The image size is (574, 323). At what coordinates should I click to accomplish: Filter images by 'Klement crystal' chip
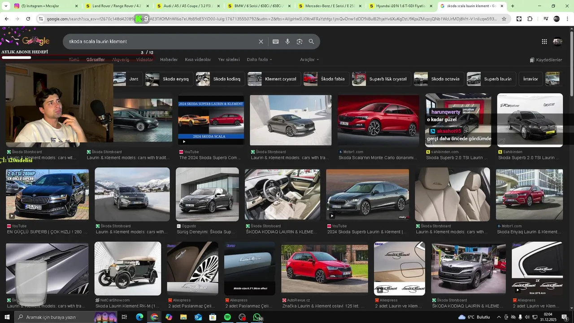pyautogui.click(x=274, y=79)
